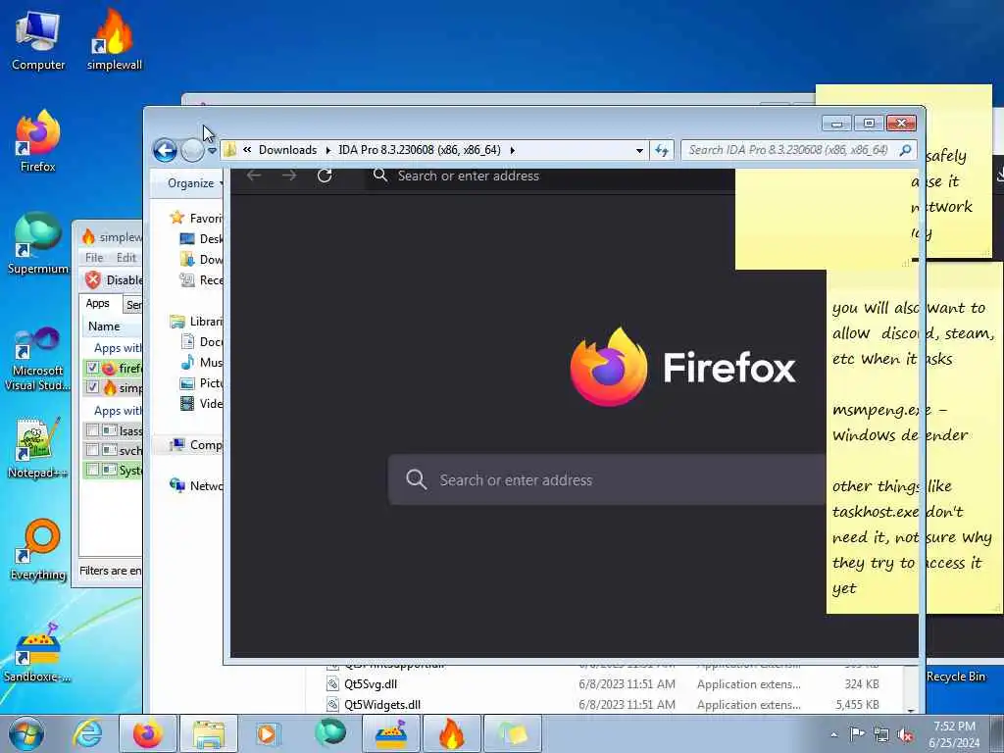Click Explorer scrollbar down arrow
This screenshot has width=1004, height=753.
[x=911, y=710]
